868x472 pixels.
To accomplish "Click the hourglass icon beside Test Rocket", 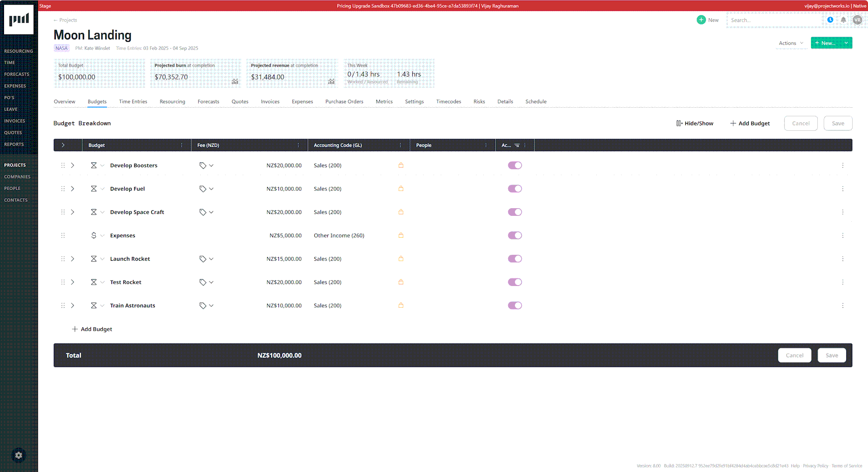I will (x=94, y=282).
